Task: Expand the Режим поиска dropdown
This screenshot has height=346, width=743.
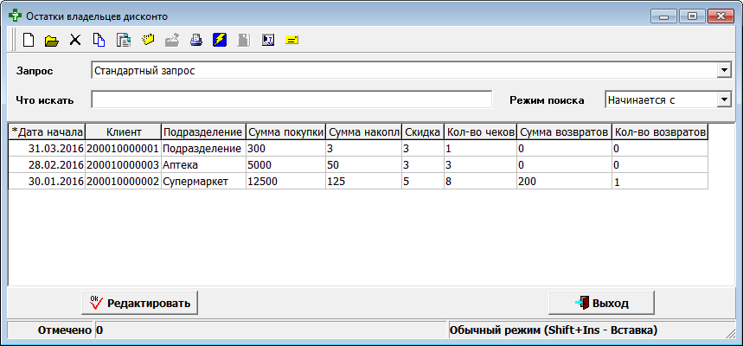Action: tap(724, 99)
